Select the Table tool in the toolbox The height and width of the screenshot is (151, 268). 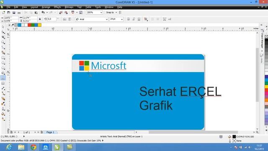click(x=3, y=83)
